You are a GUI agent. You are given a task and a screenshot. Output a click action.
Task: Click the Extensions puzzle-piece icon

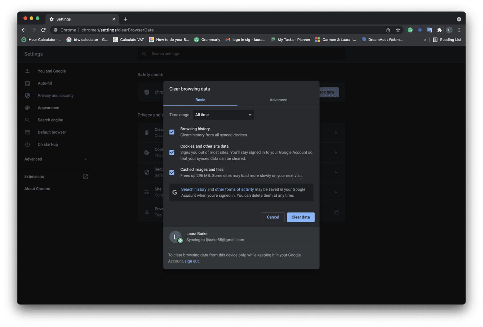click(x=439, y=30)
